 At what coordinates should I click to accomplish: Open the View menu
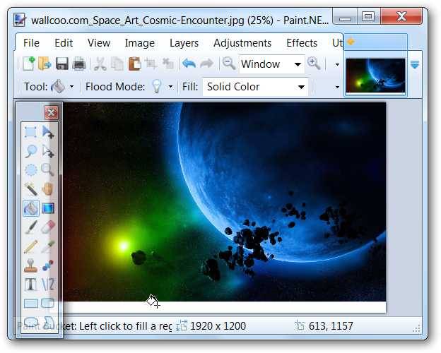pyautogui.click(x=99, y=43)
